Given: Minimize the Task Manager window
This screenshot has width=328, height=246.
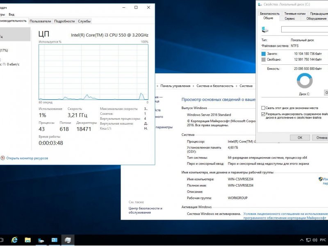Looking at the screenshot, I should click(x=124, y=7).
